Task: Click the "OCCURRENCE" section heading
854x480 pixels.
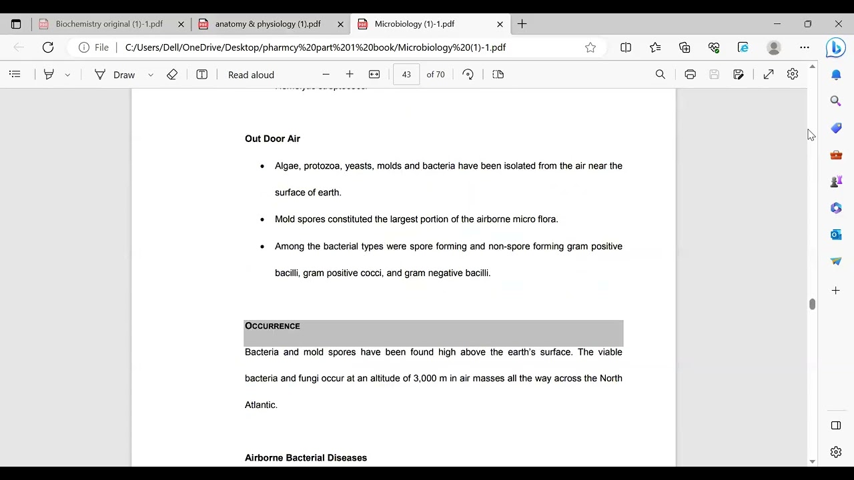Action: tap(272, 326)
